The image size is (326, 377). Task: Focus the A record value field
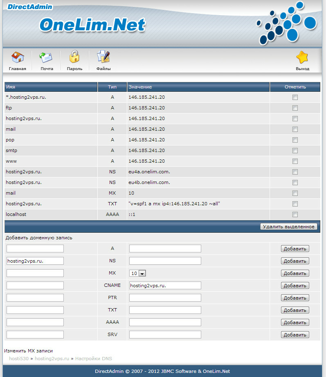pyautogui.click(x=165, y=249)
